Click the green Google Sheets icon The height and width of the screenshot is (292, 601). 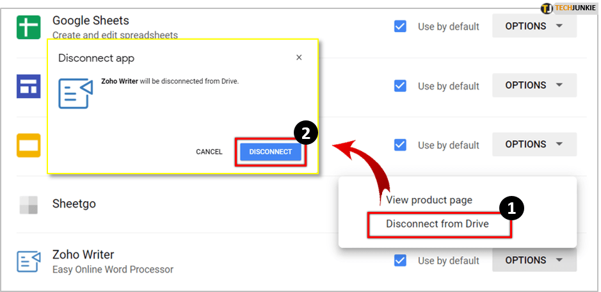28,26
